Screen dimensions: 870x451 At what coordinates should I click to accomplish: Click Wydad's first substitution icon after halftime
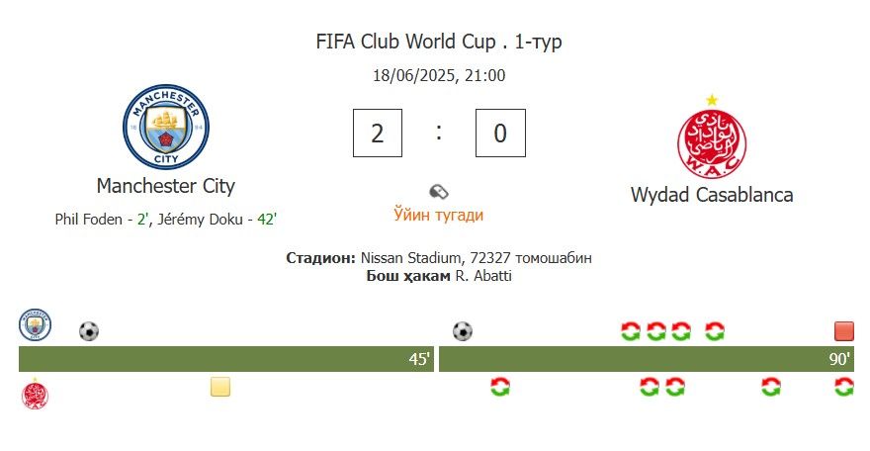point(500,387)
